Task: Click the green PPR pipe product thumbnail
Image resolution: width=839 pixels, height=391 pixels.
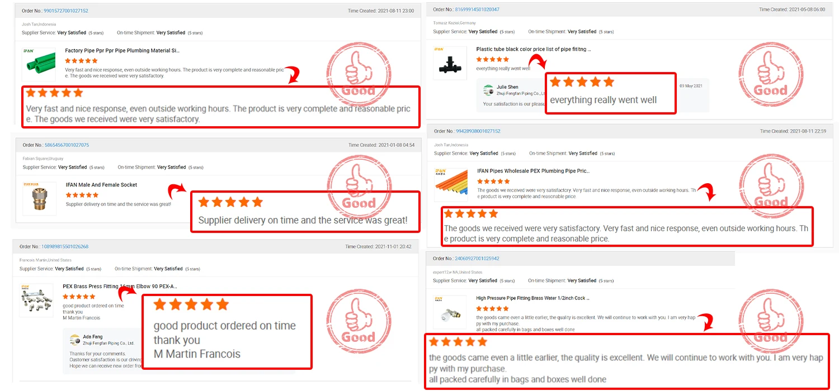Action: tap(39, 65)
